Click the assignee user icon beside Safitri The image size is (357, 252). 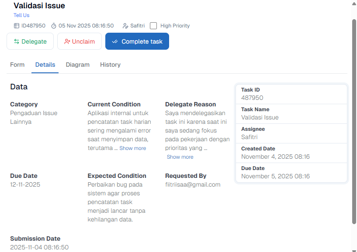tap(125, 26)
